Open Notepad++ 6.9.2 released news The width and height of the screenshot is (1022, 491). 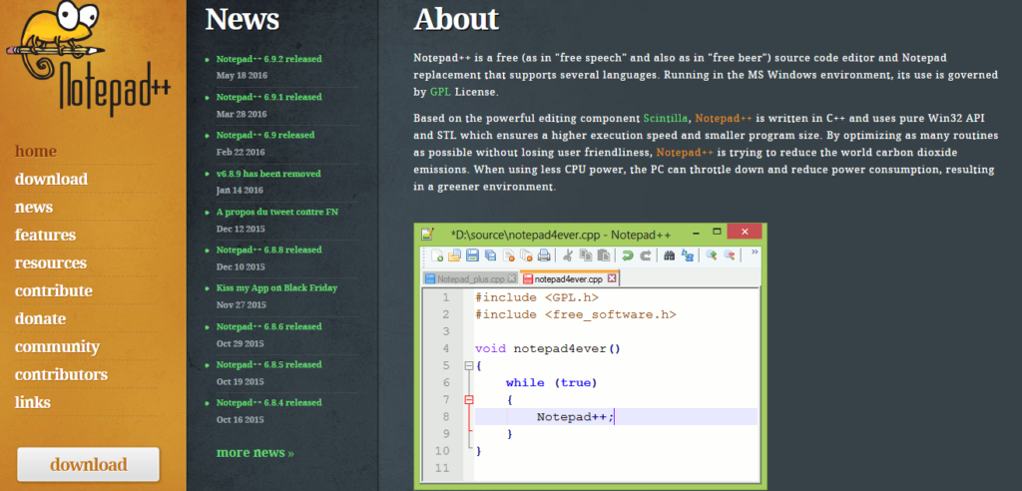pos(269,59)
